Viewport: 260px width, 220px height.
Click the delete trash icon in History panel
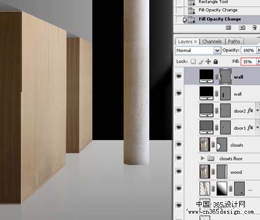coord(254,28)
